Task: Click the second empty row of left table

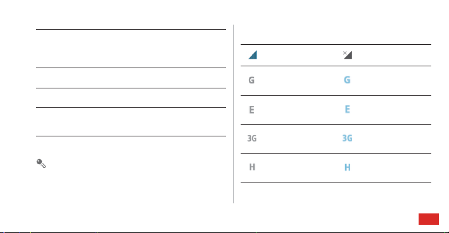Action: [131, 78]
